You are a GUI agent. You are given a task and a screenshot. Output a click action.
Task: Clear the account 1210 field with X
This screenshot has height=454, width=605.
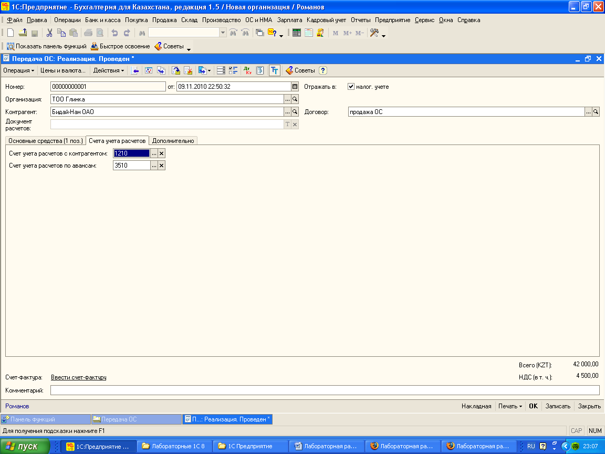[x=162, y=153]
